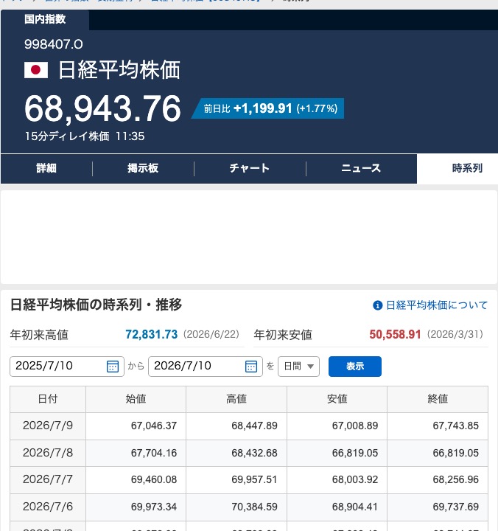Click the blue 表示 button
The image size is (498, 531).
(355, 367)
